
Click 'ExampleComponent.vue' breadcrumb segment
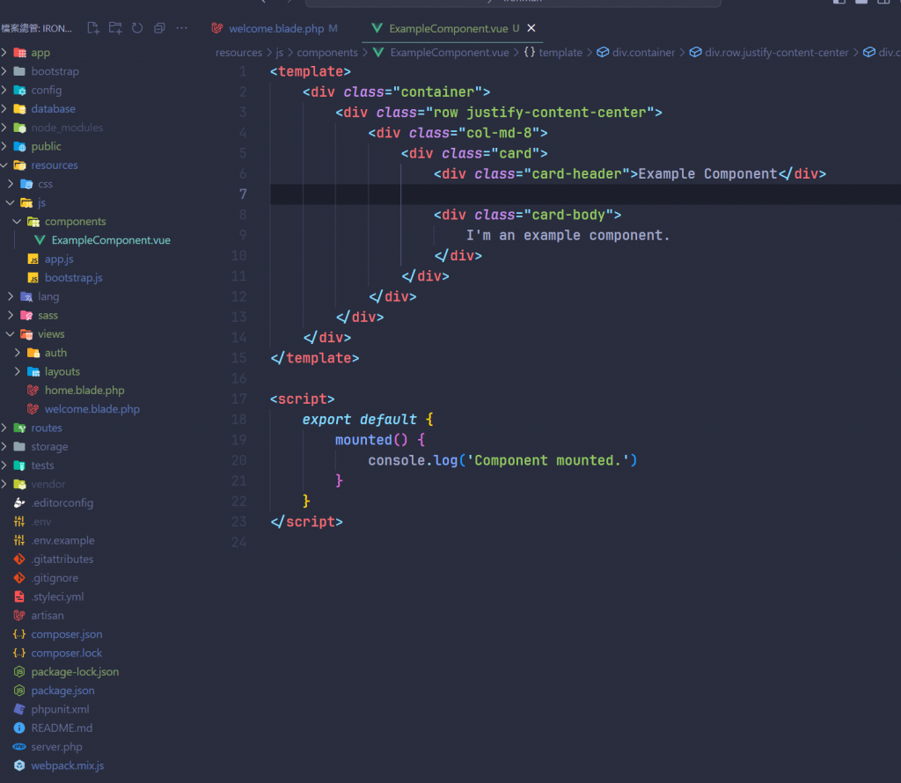click(450, 52)
